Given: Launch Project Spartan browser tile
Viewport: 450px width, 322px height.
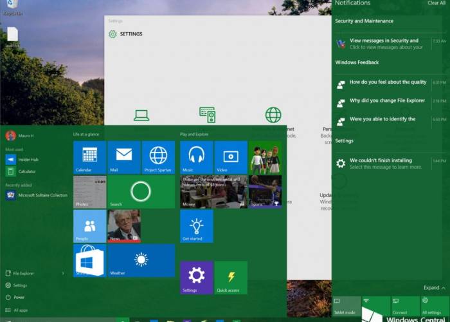Looking at the screenshot, I should pos(158,157).
